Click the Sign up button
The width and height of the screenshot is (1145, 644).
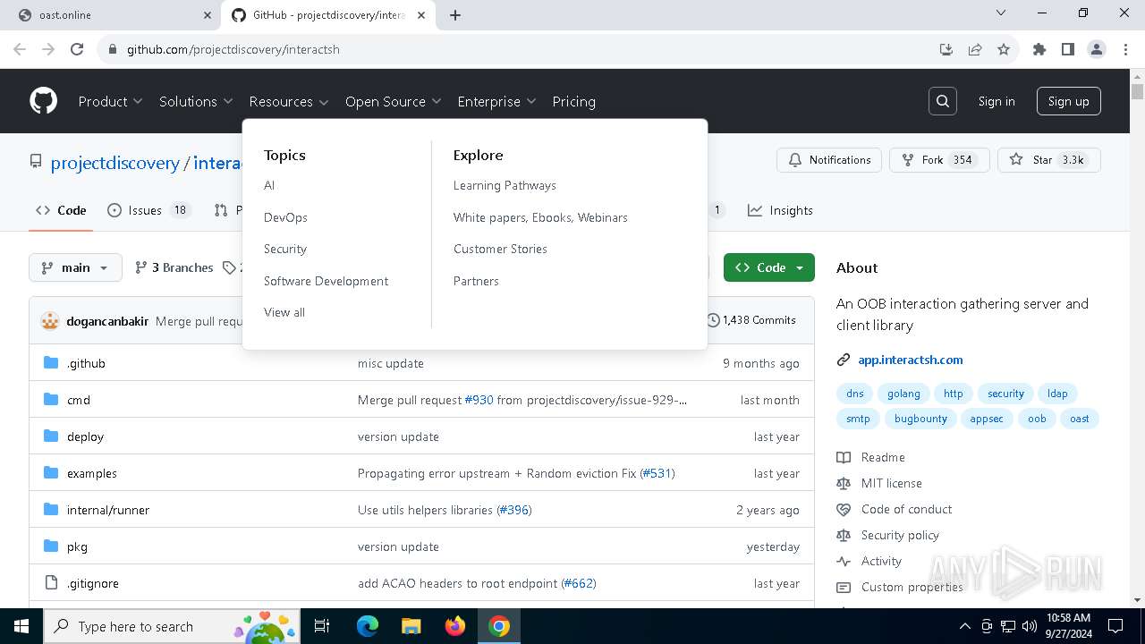[1069, 101]
